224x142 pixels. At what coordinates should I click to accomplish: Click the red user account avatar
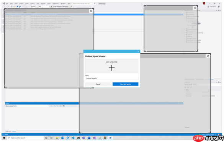click(204, 3)
